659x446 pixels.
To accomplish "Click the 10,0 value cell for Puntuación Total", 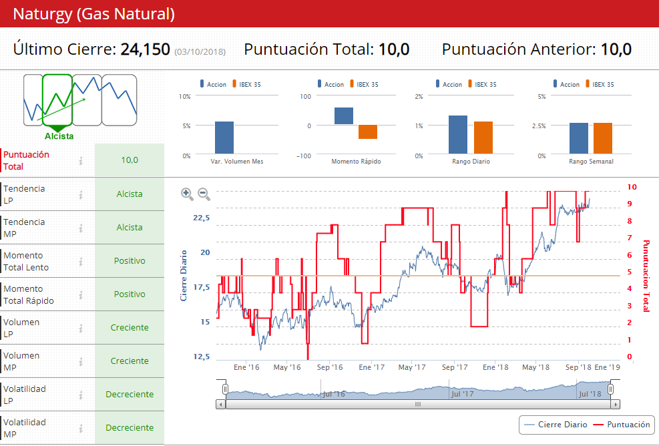I will (130, 160).
